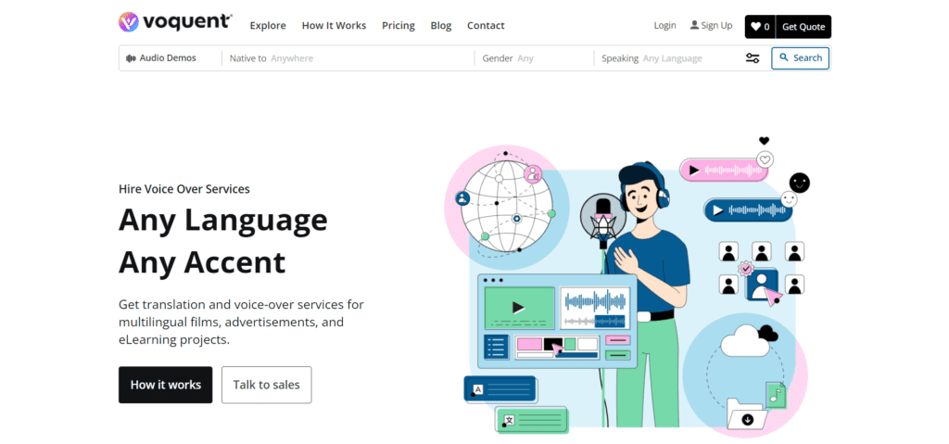Click the Search button
This screenshot has height=444, width=949.
800,58
